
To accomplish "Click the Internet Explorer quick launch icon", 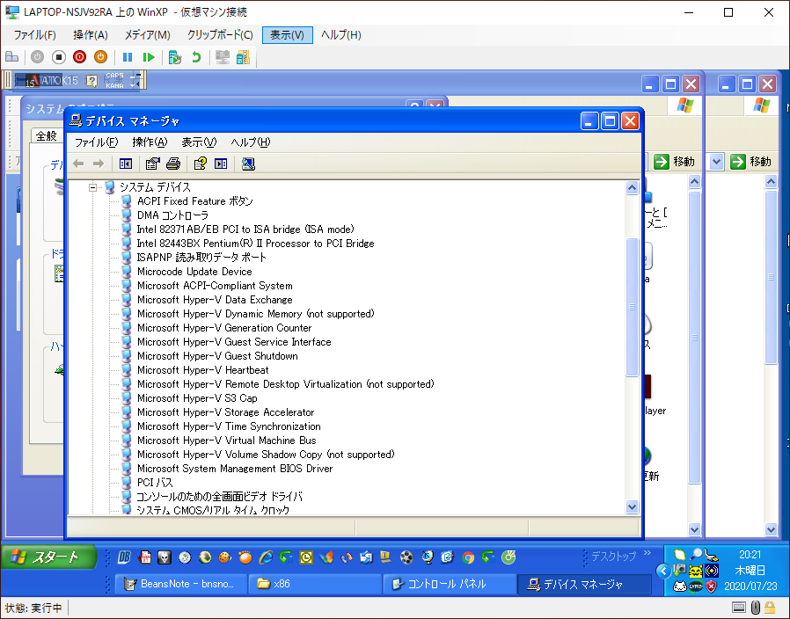I will point(266,557).
